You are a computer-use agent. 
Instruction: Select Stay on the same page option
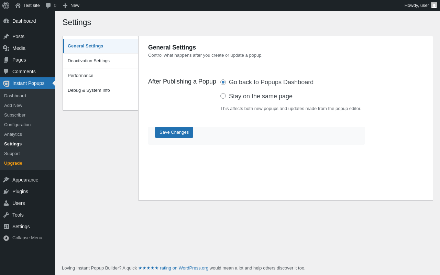coord(223,96)
